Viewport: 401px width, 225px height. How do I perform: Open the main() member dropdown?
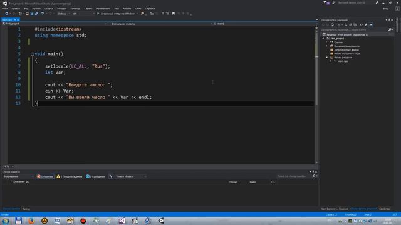tap(264, 24)
